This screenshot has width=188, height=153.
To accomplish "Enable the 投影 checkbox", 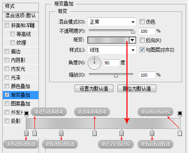I will tap(7, 121).
